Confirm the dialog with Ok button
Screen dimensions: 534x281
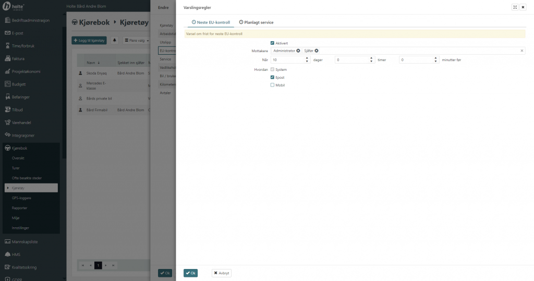click(190, 273)
